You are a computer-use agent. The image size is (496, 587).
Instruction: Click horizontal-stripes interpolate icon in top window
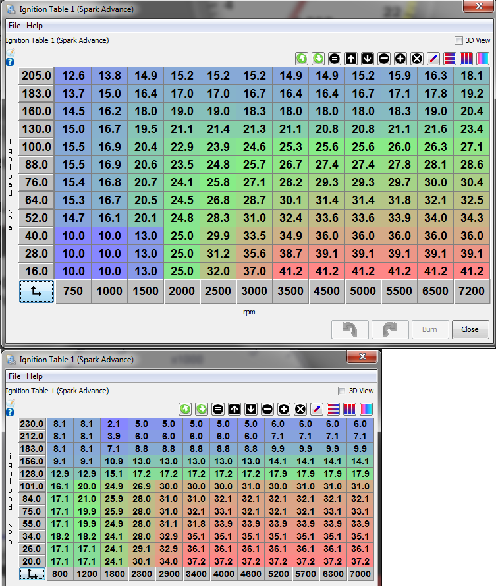[x=450, y=59]
